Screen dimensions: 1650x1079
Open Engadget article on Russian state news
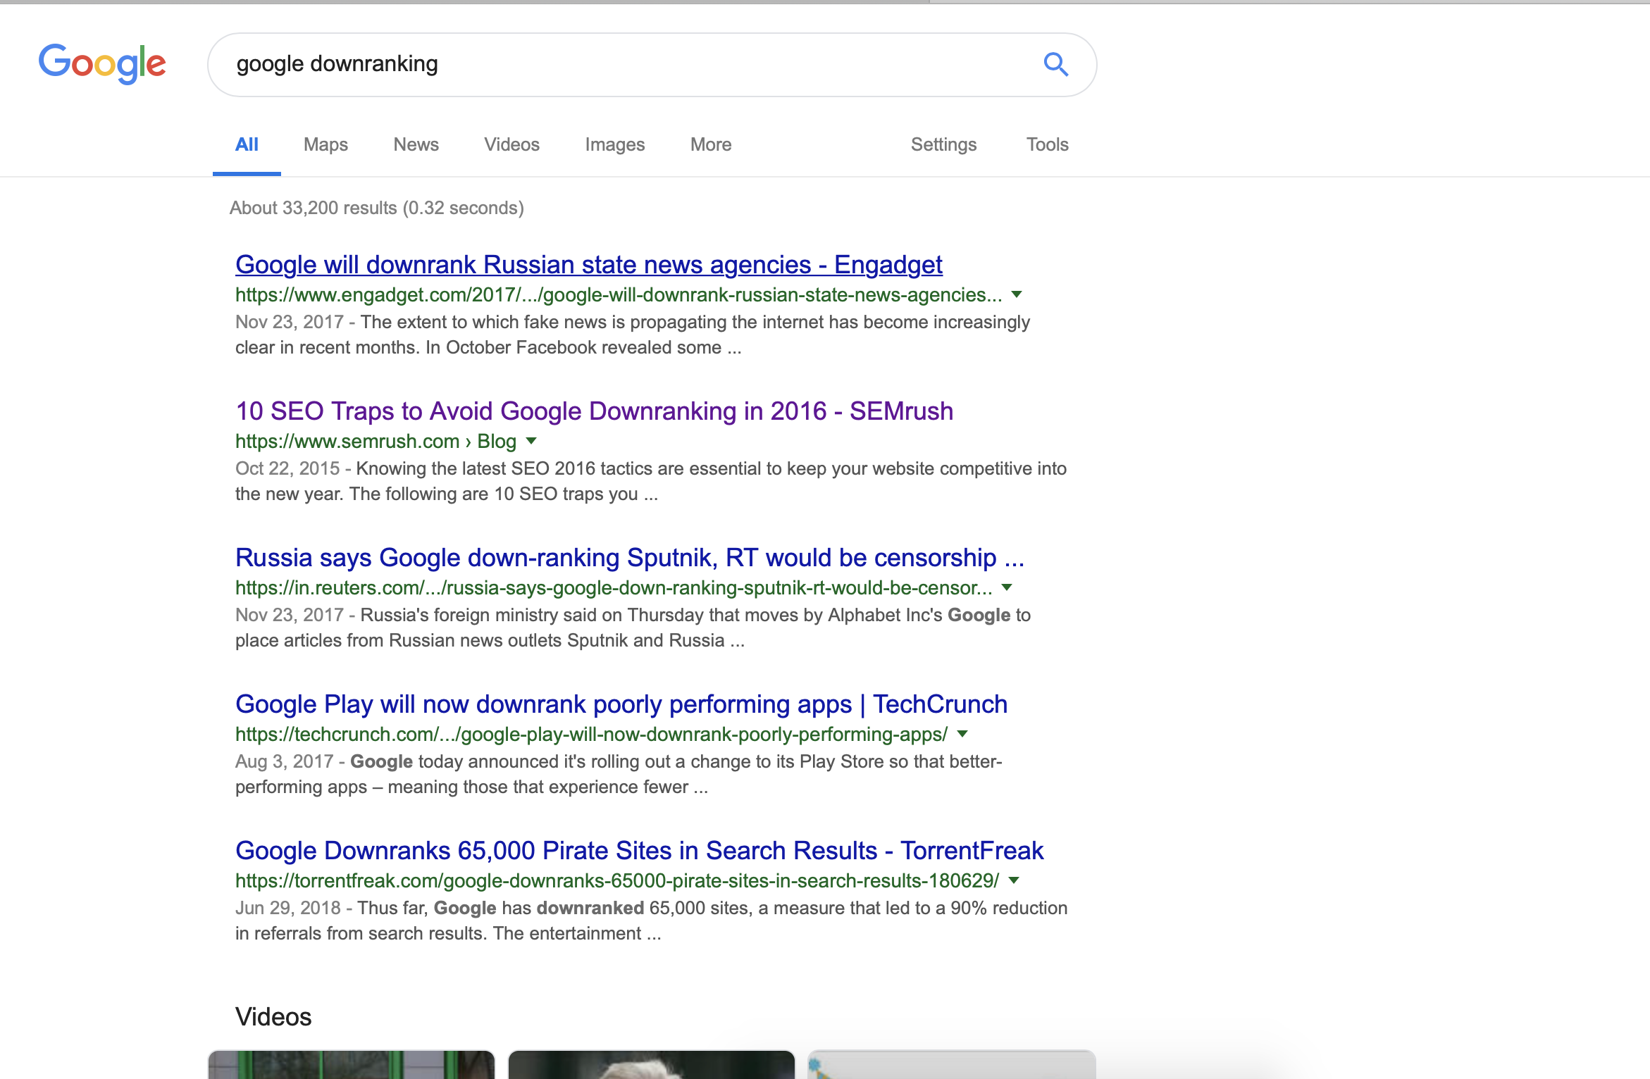pos(588,265)
